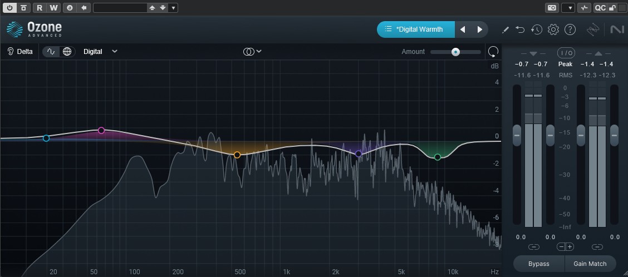Click the reset circular arrow icon
The image size is (628, 277).
click(x=493, y=52)
